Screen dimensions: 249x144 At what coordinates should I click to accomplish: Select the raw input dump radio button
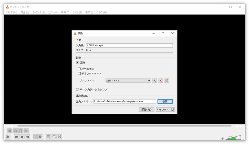click(x=78, y=90)
